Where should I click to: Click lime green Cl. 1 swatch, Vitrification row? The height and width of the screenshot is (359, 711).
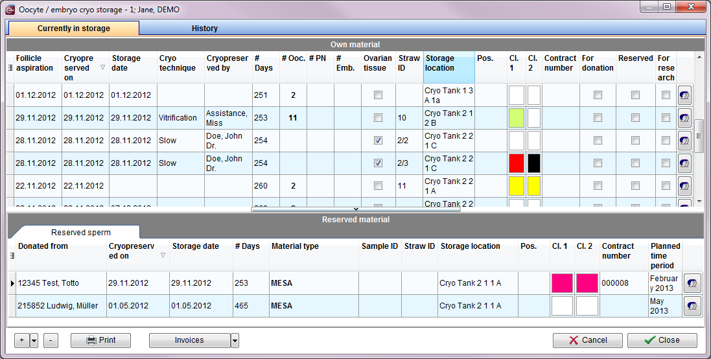point(517,118)
